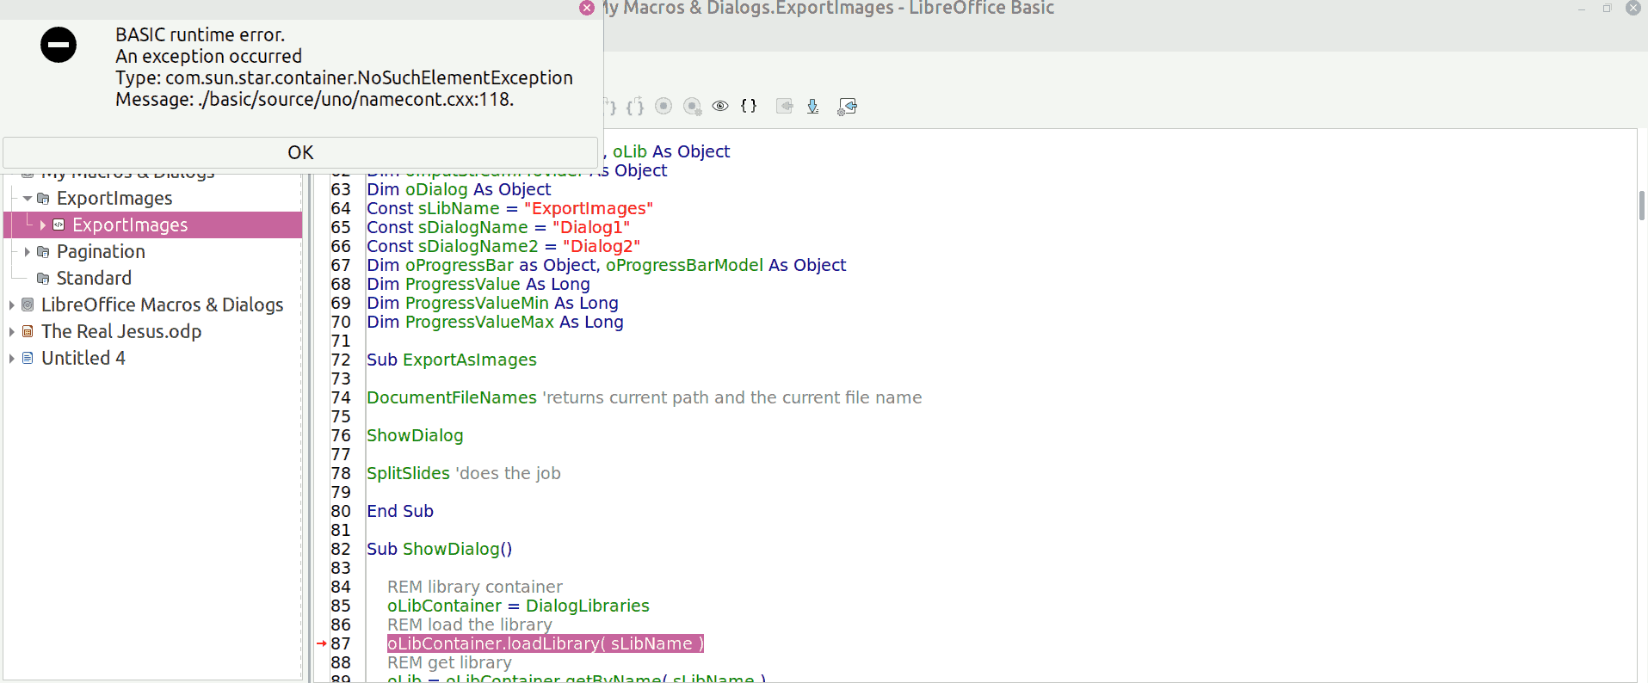
Task: Enable Watch with the eye icon
Action: (x=720, y=106)
